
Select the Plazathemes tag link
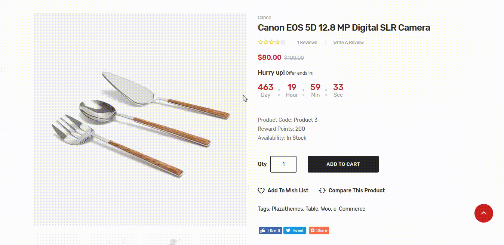287,209
